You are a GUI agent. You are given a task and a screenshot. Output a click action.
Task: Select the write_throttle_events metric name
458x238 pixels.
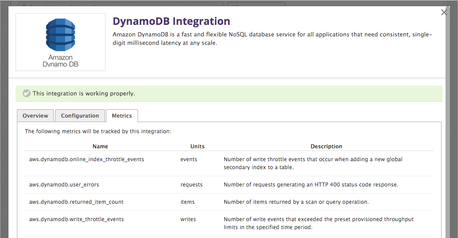click(76, 219)
